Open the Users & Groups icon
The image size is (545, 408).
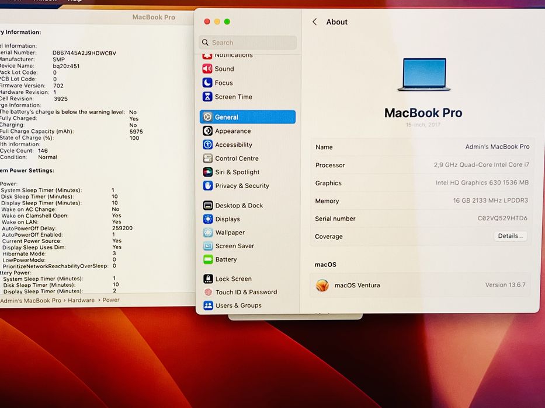[x=208, y=305]
